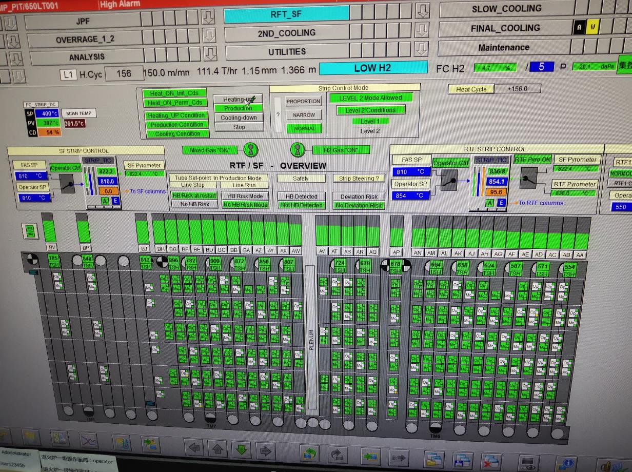Open the JPF screen tab
The height and width of the screenshot is (472, 632).
[x=83, y=22]
